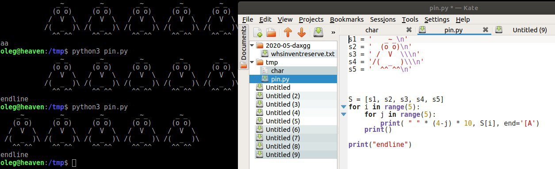Fold the 'for i in range(5)' code block

pos(344,107)
